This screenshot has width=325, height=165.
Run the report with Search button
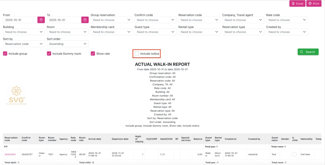(x=308, y=52)
